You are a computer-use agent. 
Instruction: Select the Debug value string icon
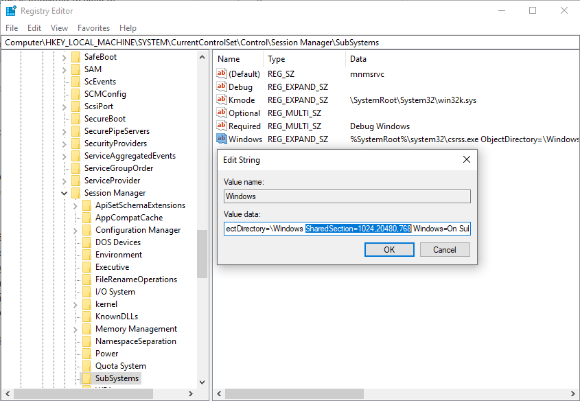coord(221,87)
